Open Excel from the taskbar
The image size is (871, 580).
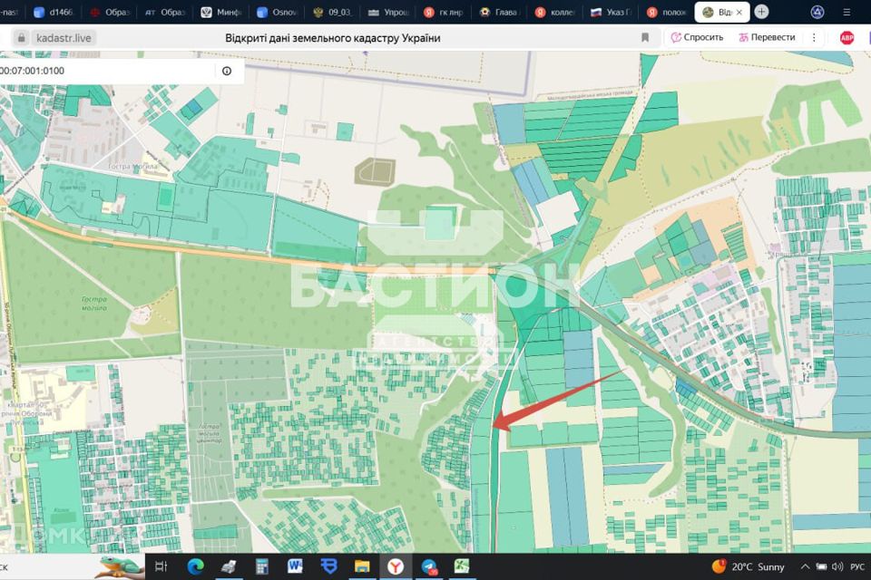pos(462,566)
